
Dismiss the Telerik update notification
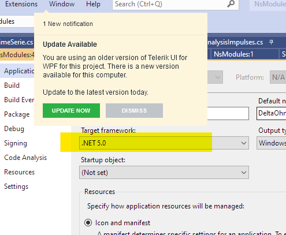[x=134, y=110]
